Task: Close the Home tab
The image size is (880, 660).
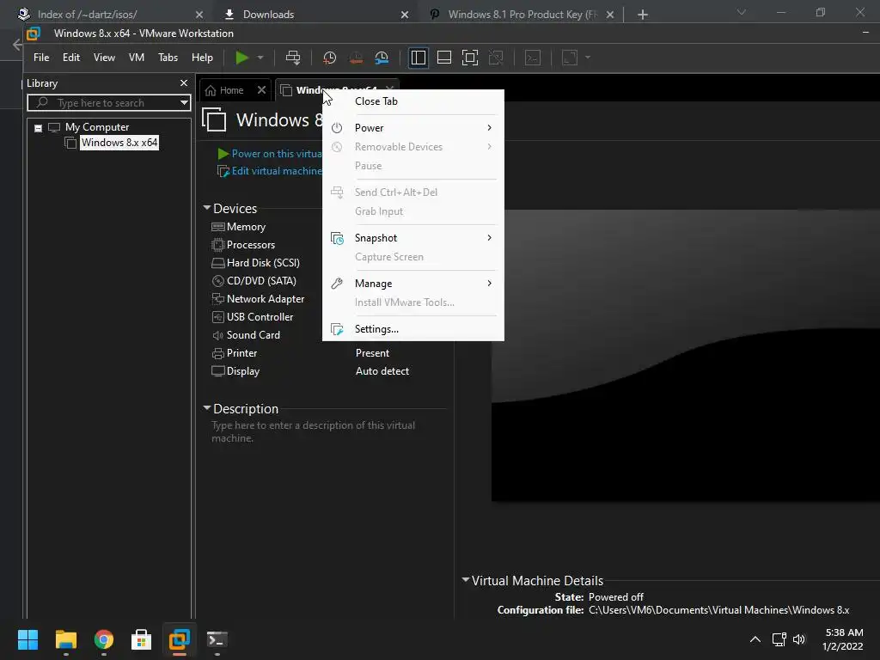Action: pos(261,89)
